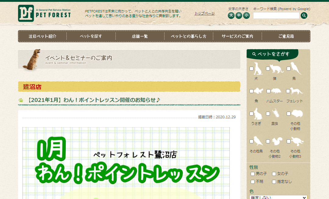This screenshot has width=329, height=199.
Task: Click the 性別 label
Action: tap(254, 167)
